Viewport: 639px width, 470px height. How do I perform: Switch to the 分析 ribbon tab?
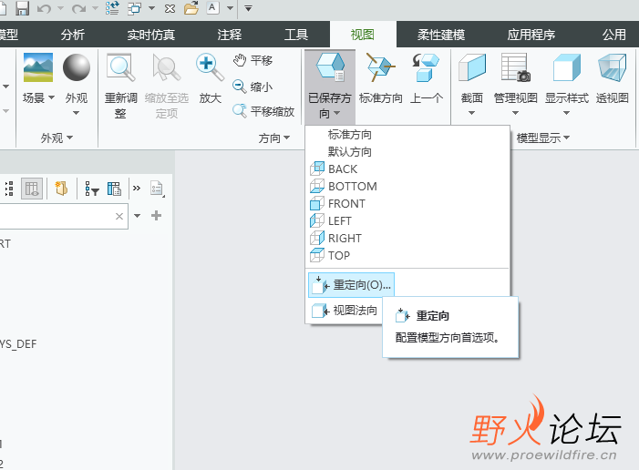point(73,35)
